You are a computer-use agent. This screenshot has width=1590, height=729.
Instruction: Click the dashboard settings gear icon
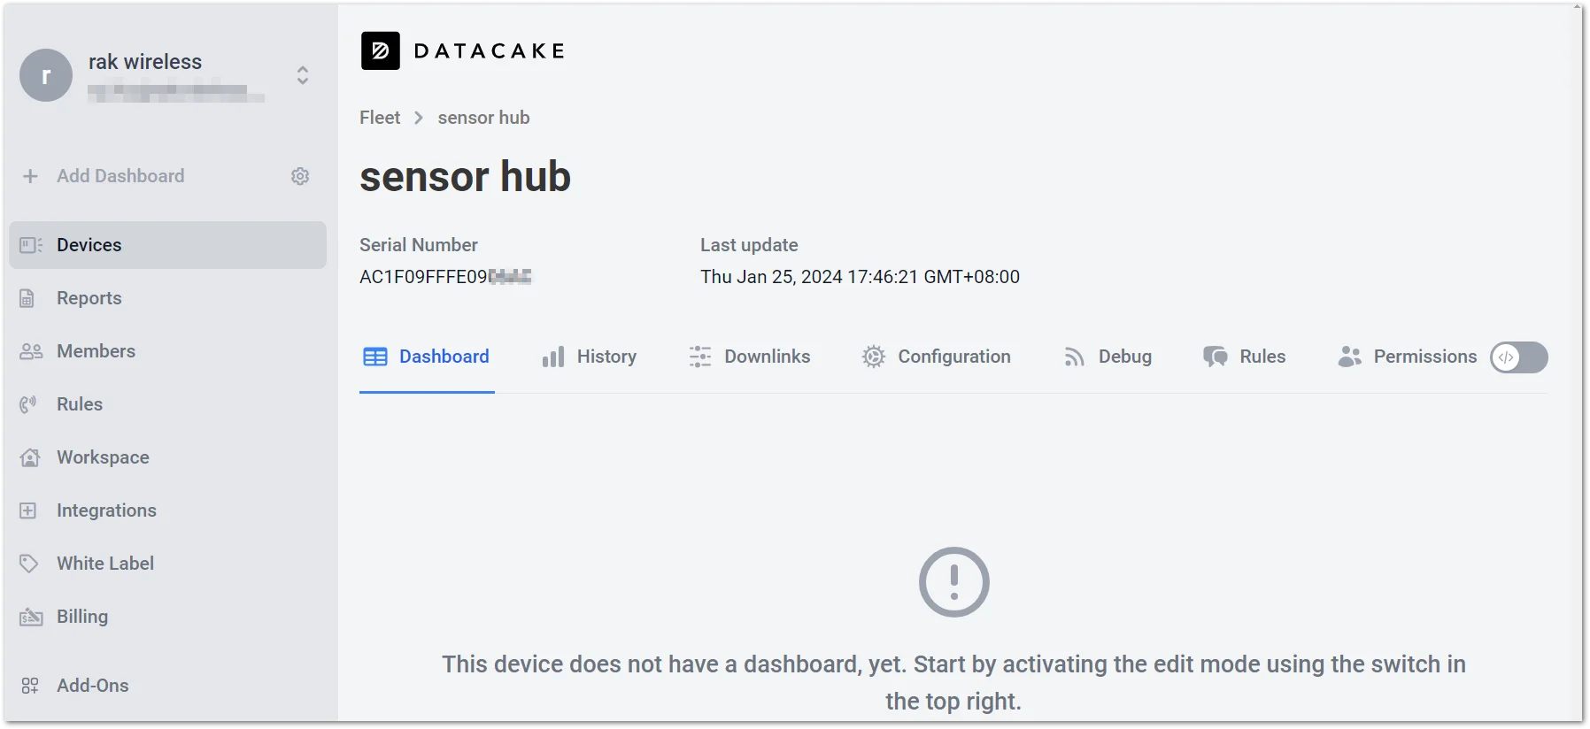pos(300,176)
